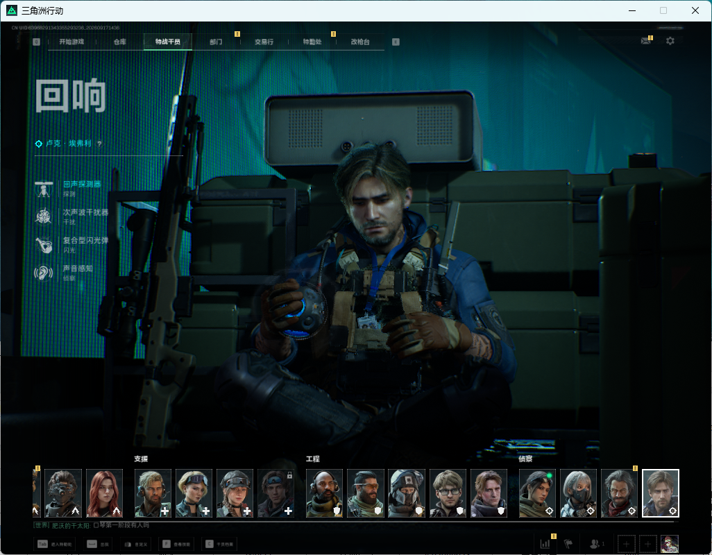The width and height of the screenshot is (712, 555).
Task: Click the 回声探测器 skill name text
Action: 82,185
